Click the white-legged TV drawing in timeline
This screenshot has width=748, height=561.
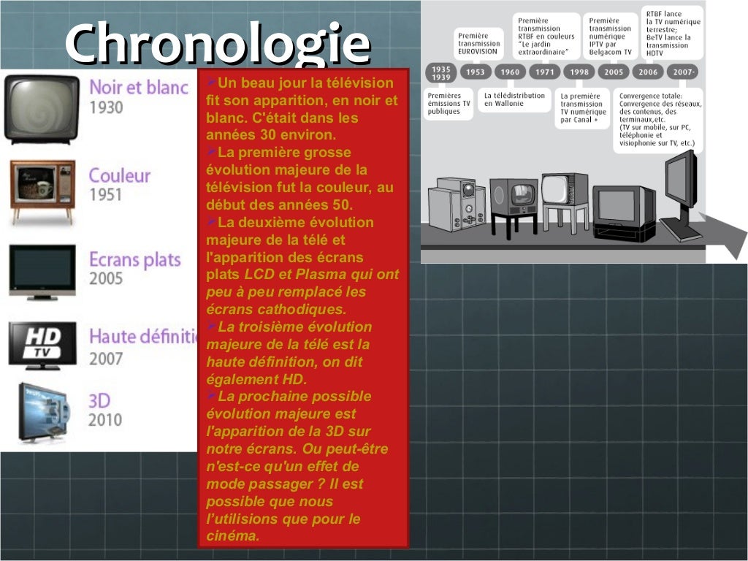tap(565, 202)
